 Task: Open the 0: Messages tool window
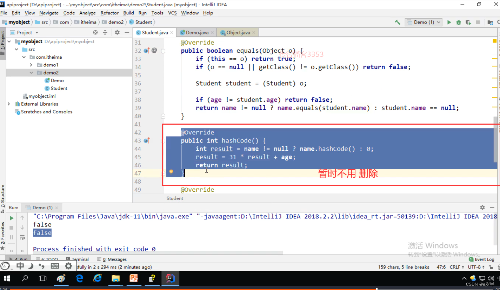coord(112,259)
